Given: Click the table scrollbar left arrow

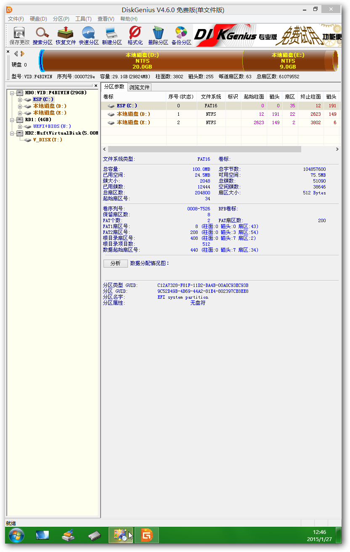Looking at the screenshot, I should pyautogui.click(x=105, y=149).
